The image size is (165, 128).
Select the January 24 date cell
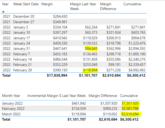point(22,43)
